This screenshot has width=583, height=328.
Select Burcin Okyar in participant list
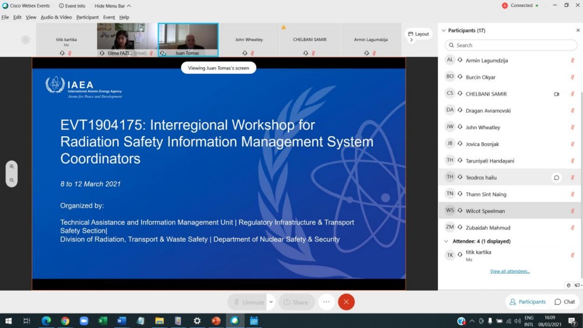point(510,77)
